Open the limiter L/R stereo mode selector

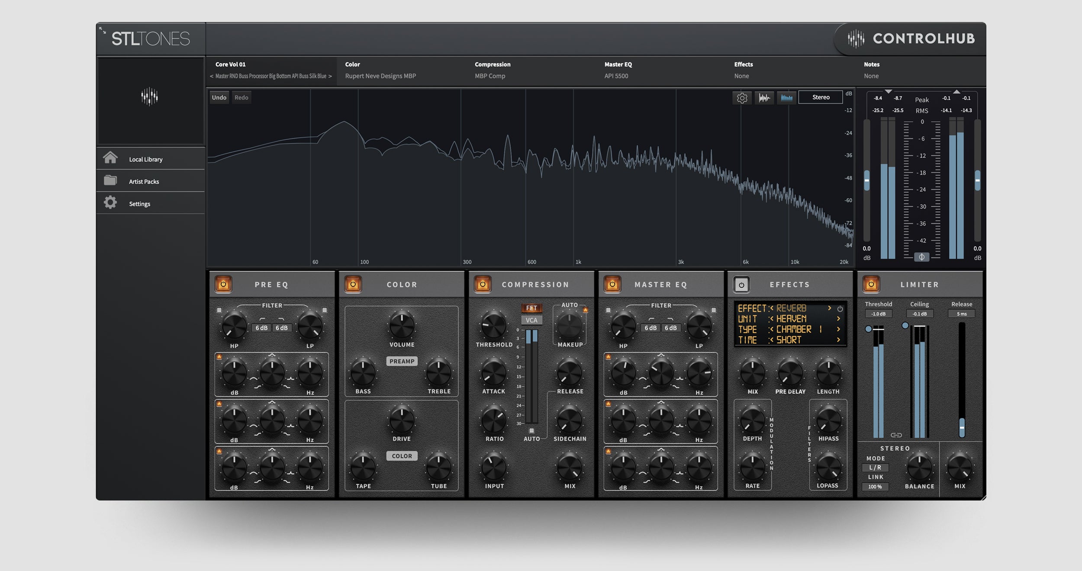875,468
